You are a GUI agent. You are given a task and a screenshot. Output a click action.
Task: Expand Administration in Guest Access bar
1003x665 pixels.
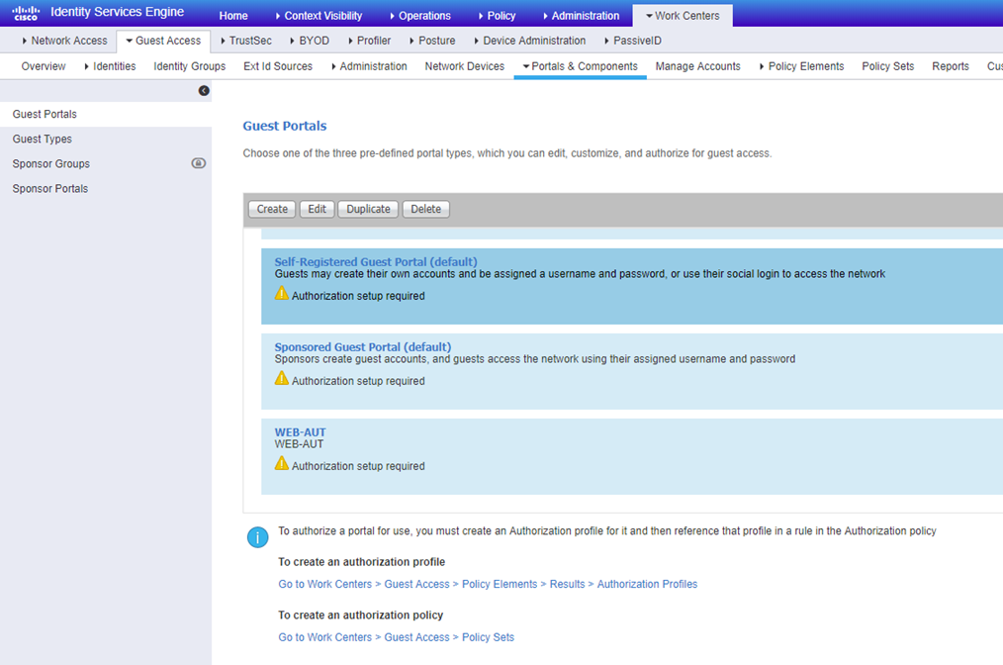coord(369,66)
